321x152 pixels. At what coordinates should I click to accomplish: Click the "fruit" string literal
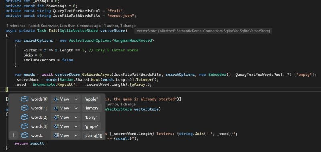pyautogui.click(x=115, y=11)
